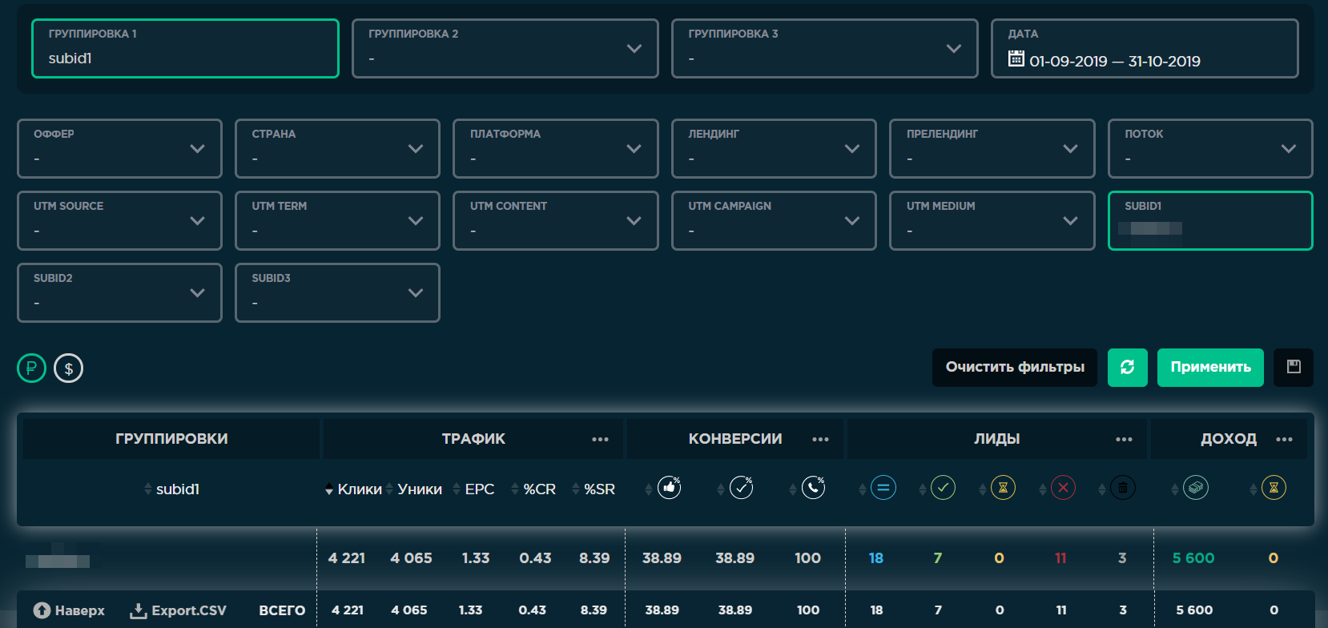1328x628 pixels.
Task: Open the ПРЕЛЕНДИНГ filter dropdown
Action: tap(992, 149)
